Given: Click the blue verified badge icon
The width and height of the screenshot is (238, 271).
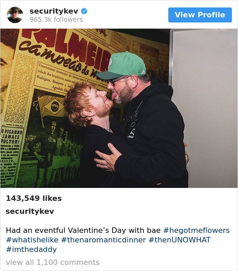Looking at the screenshot, I should click(x=84, y=11).
